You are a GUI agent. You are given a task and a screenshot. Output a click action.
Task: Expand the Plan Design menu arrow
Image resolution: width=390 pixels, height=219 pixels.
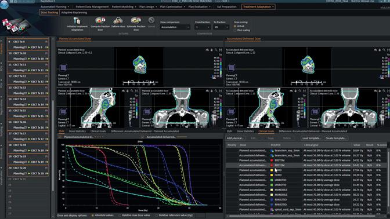(x=156, y=7)
